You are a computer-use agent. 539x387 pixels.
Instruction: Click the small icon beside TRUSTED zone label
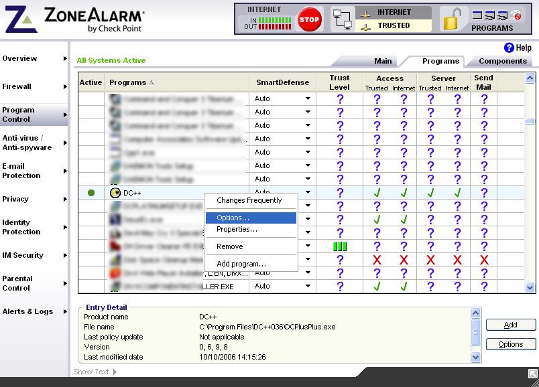point(365,27)
